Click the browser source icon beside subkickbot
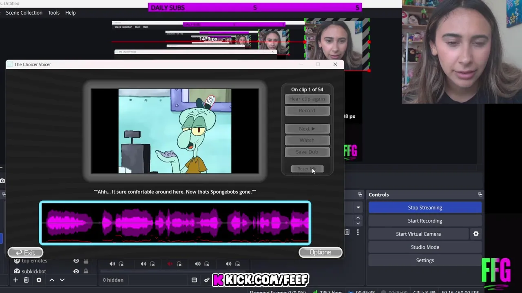522x293 pixels. click(17, 271)
